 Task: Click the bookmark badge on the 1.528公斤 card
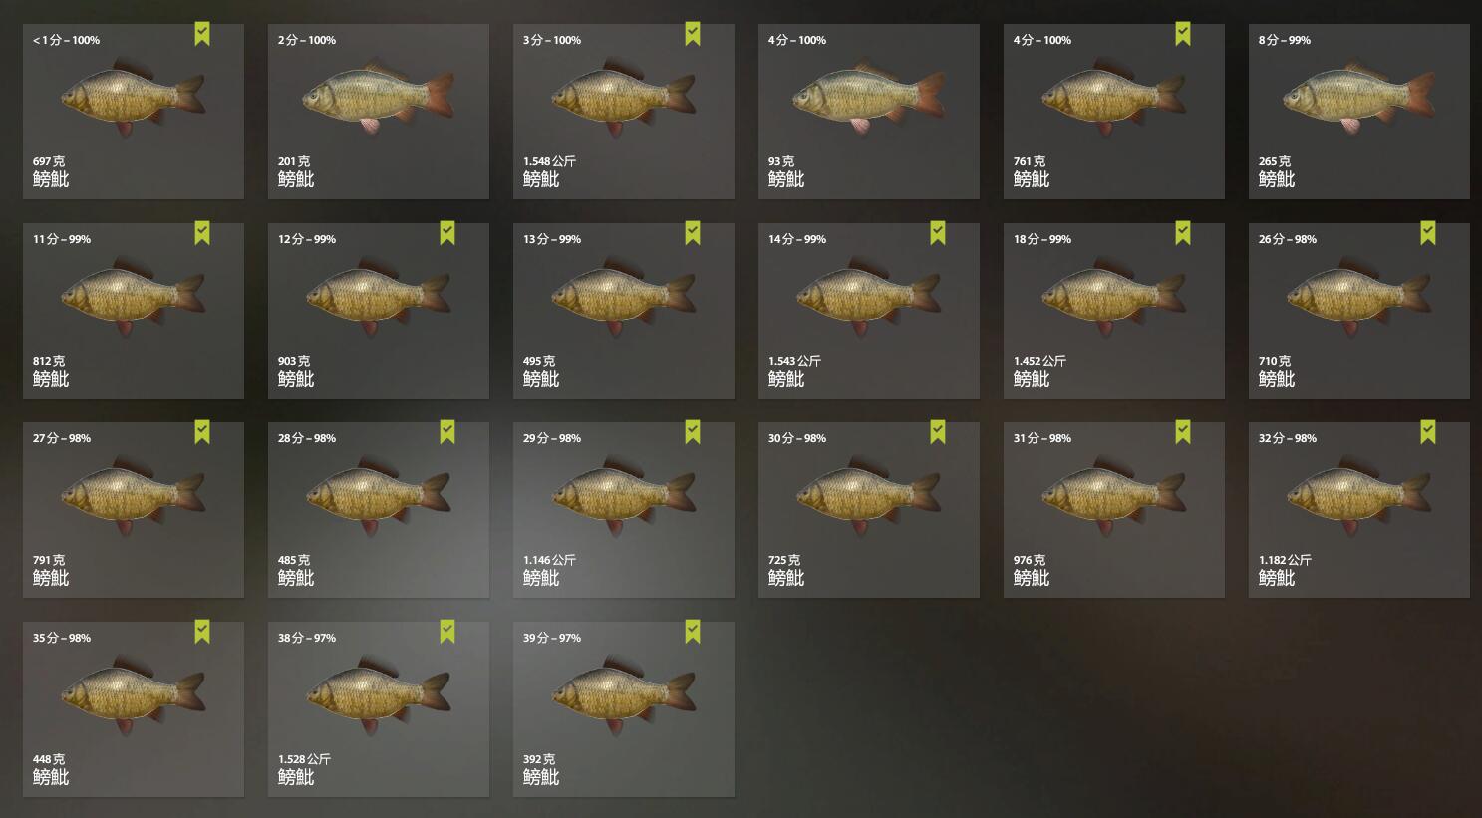click(447, 633)
